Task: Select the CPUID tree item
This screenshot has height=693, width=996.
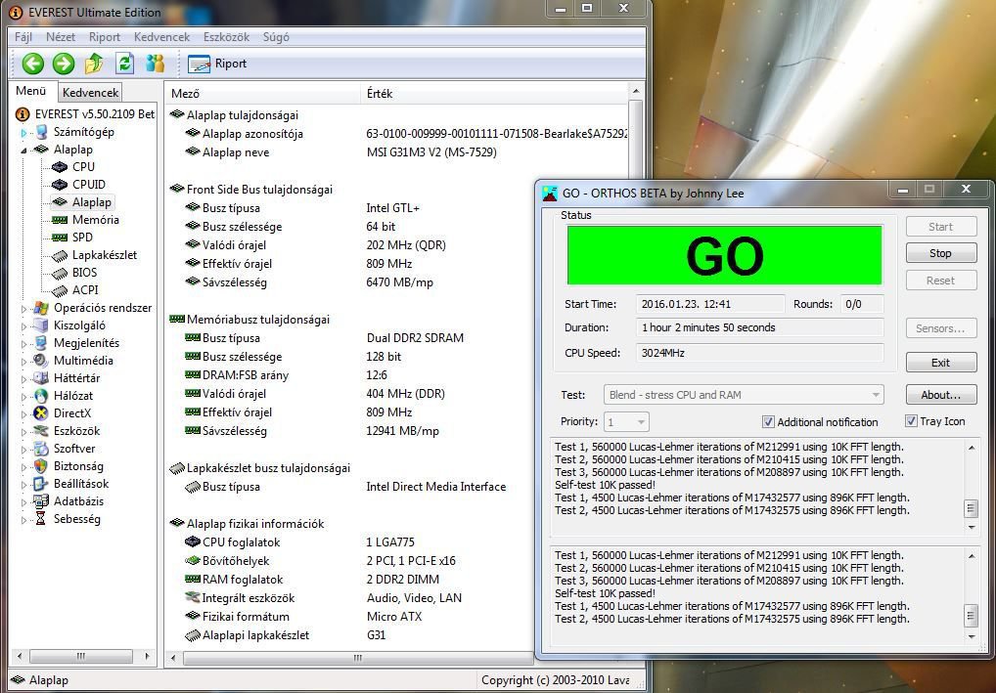Action: (x=89, y=185)
